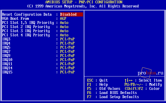Image resolution: width=166 pixels, height=103 pixels.
Task: Select the PCI/PnP value for IRQ14
Action: pos(67,68)
